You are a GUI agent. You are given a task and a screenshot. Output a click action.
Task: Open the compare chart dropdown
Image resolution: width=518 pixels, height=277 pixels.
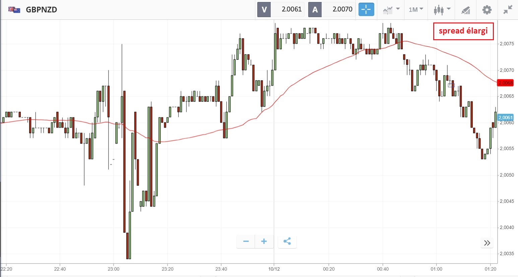pos(391,9)
